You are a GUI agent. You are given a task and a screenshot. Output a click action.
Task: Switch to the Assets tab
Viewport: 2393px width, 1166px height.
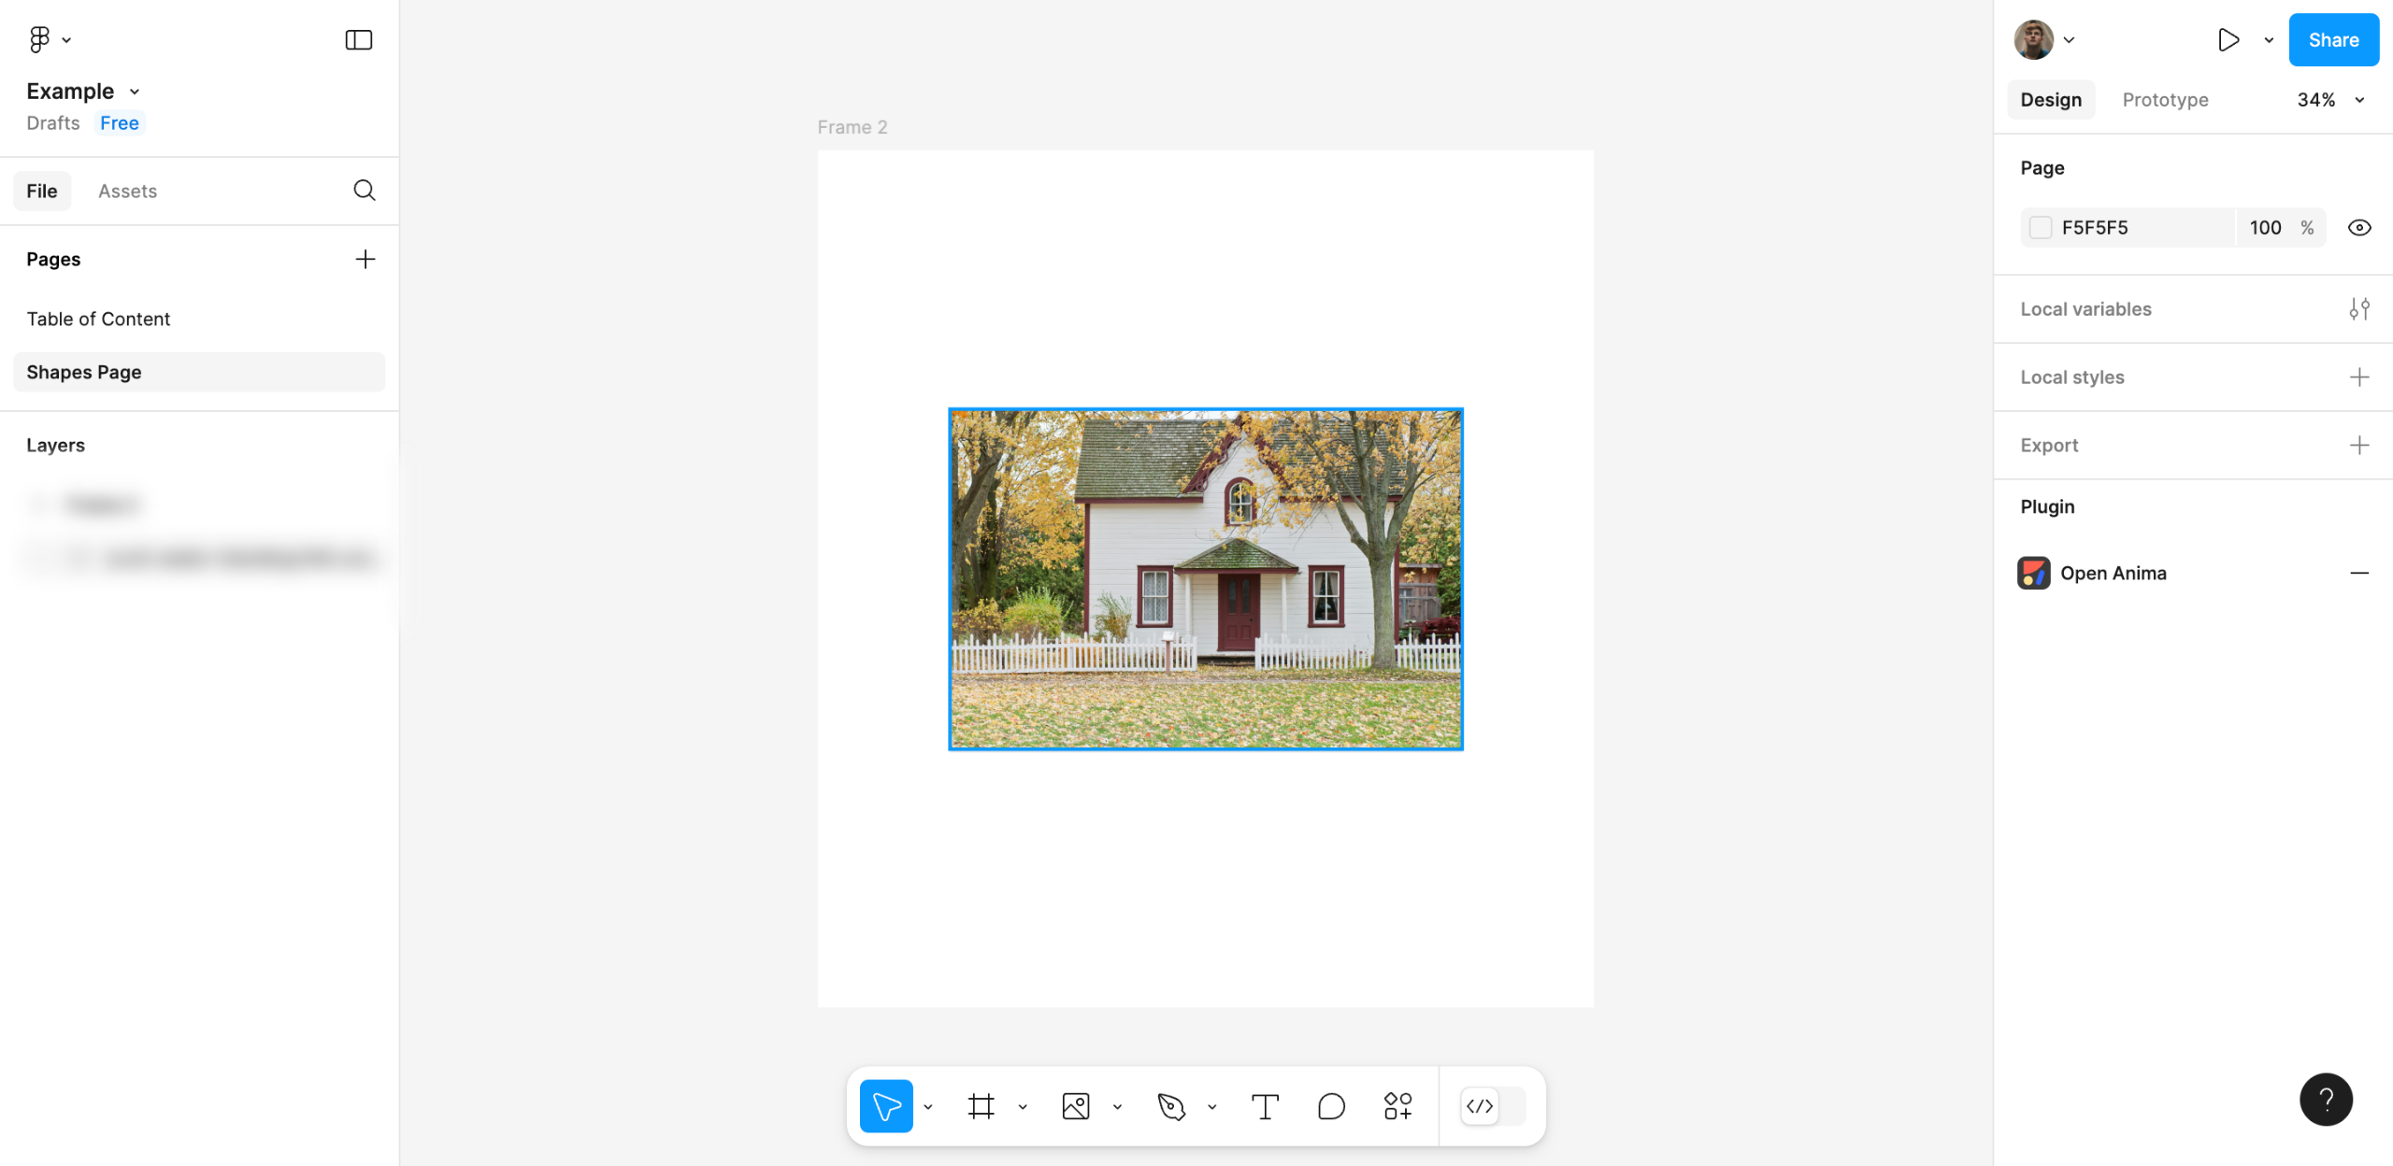(127, 191)
